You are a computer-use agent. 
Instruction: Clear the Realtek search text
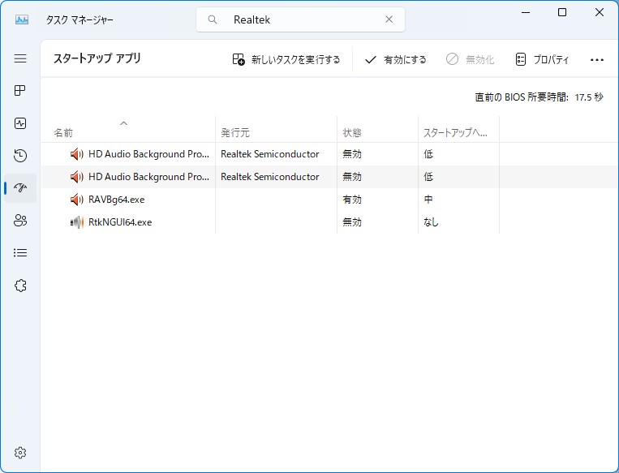389,19
